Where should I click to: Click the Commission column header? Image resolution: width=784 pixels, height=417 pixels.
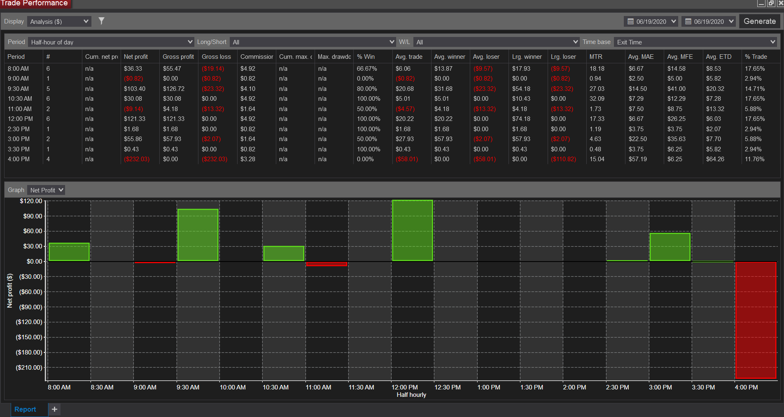coord(257,57)
